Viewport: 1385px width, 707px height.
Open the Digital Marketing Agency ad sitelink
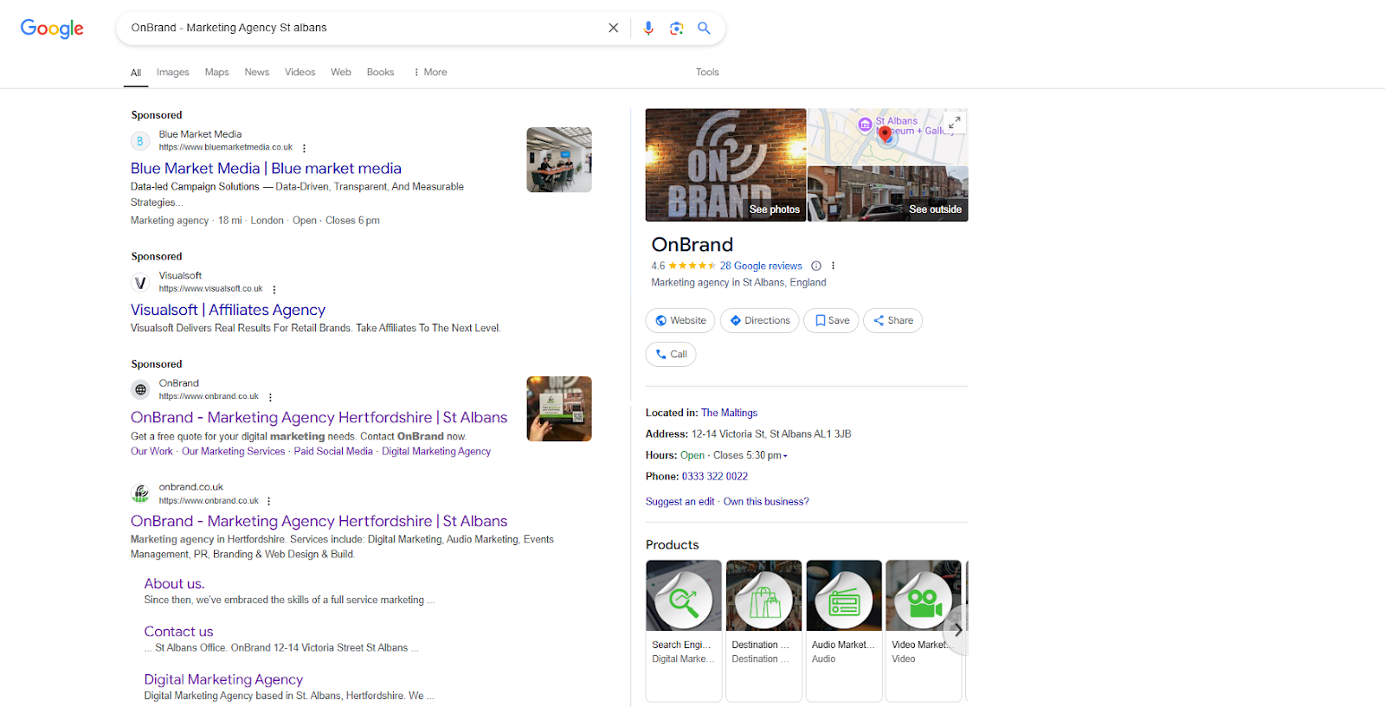(436, 451)
